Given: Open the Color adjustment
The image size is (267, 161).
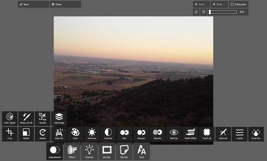Looking at the screenshot, I should click(75, 134).
